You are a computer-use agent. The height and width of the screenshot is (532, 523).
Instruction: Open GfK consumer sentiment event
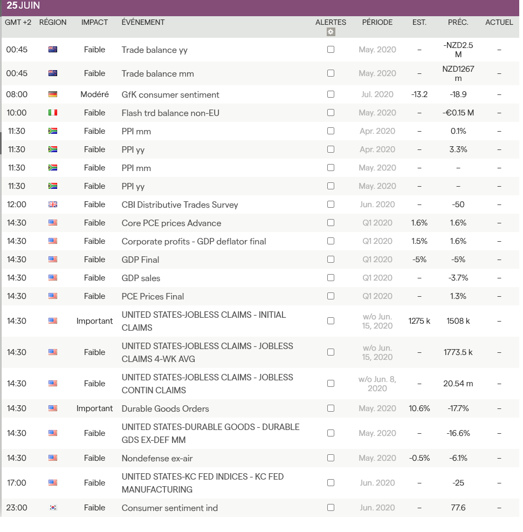tap(170, 94)
